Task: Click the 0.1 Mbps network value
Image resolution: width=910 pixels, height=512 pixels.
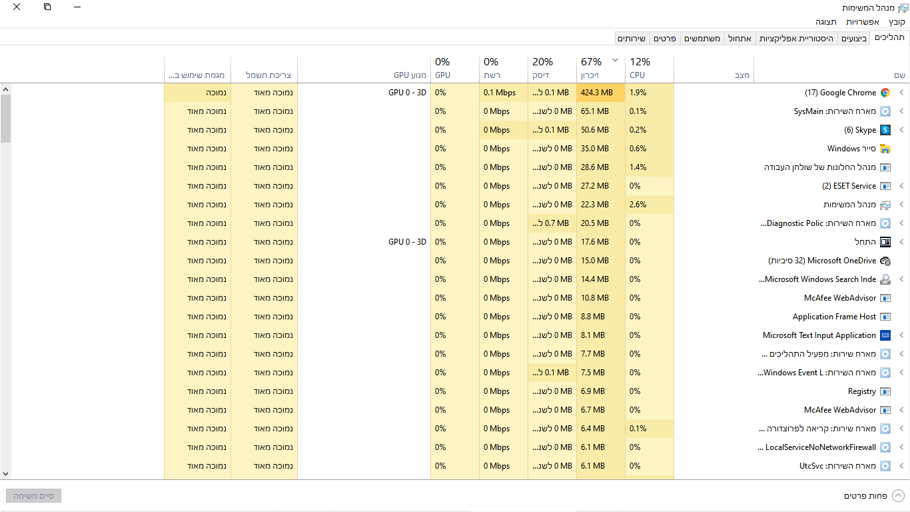Action: point(500,93)
